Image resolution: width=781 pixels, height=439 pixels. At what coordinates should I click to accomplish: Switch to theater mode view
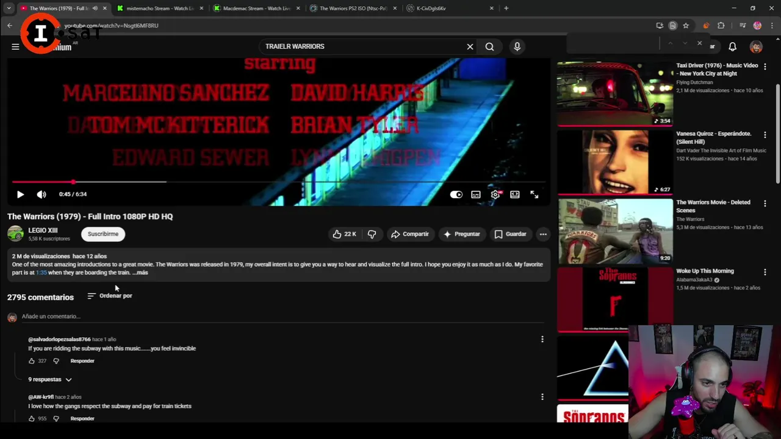[515, 195]
